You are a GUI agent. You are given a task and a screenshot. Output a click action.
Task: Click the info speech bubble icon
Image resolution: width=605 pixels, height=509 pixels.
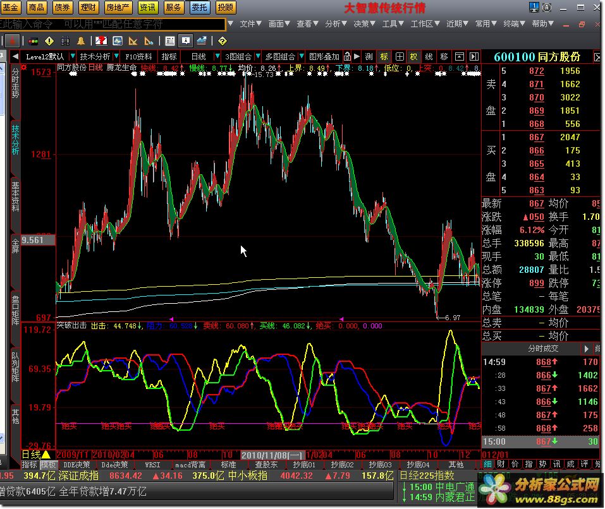point(186,41)
